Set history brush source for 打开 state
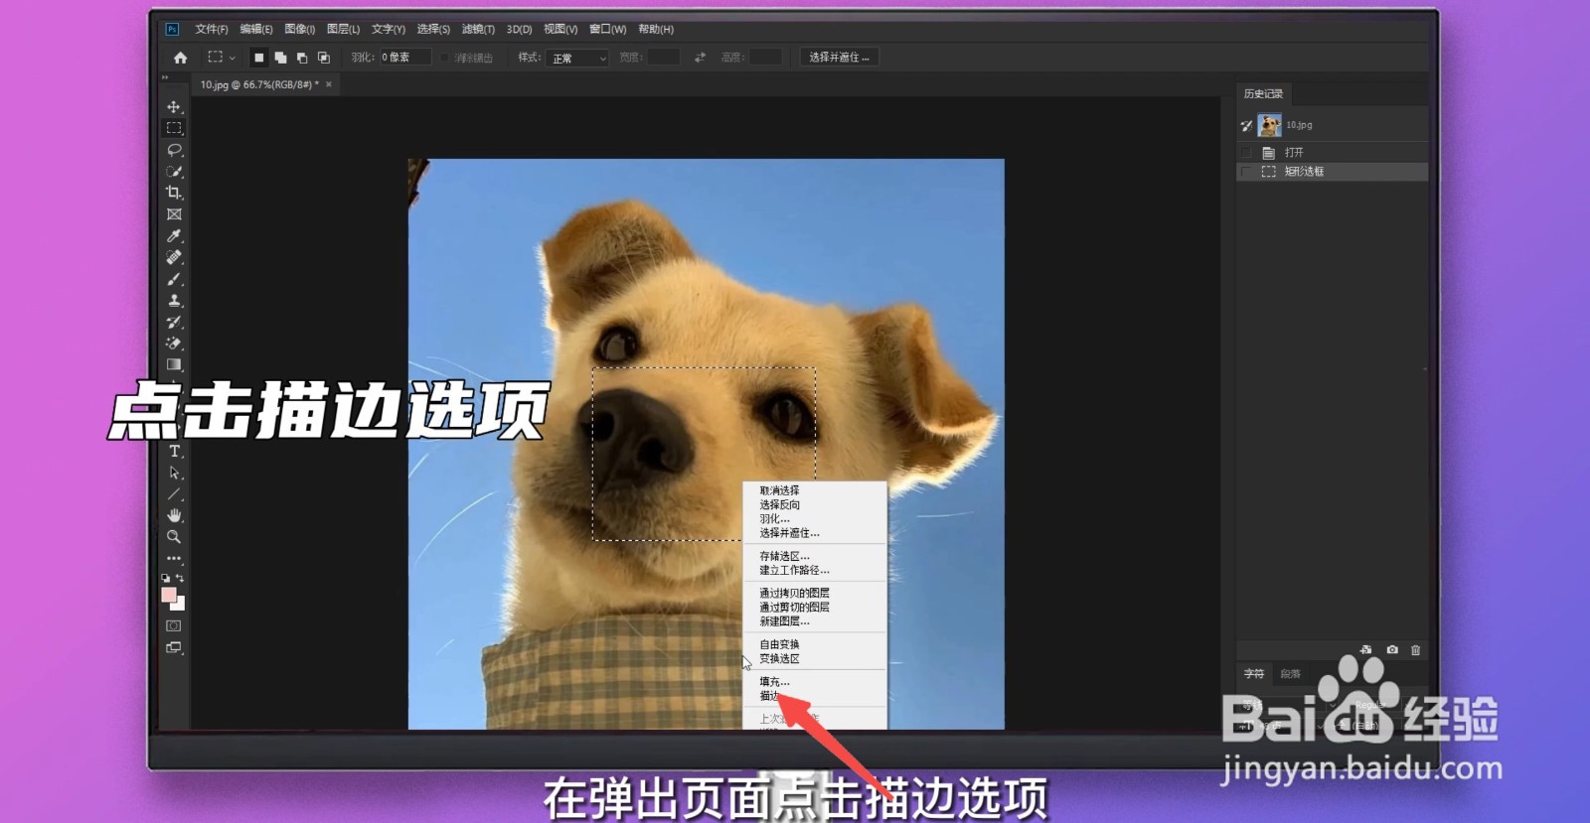This screenshot has height=823, width=1590. (x=1246, y=152)
